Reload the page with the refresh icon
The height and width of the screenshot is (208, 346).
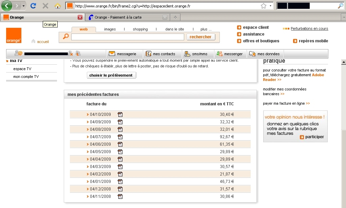pyautogui.click(x=33, y=6)
